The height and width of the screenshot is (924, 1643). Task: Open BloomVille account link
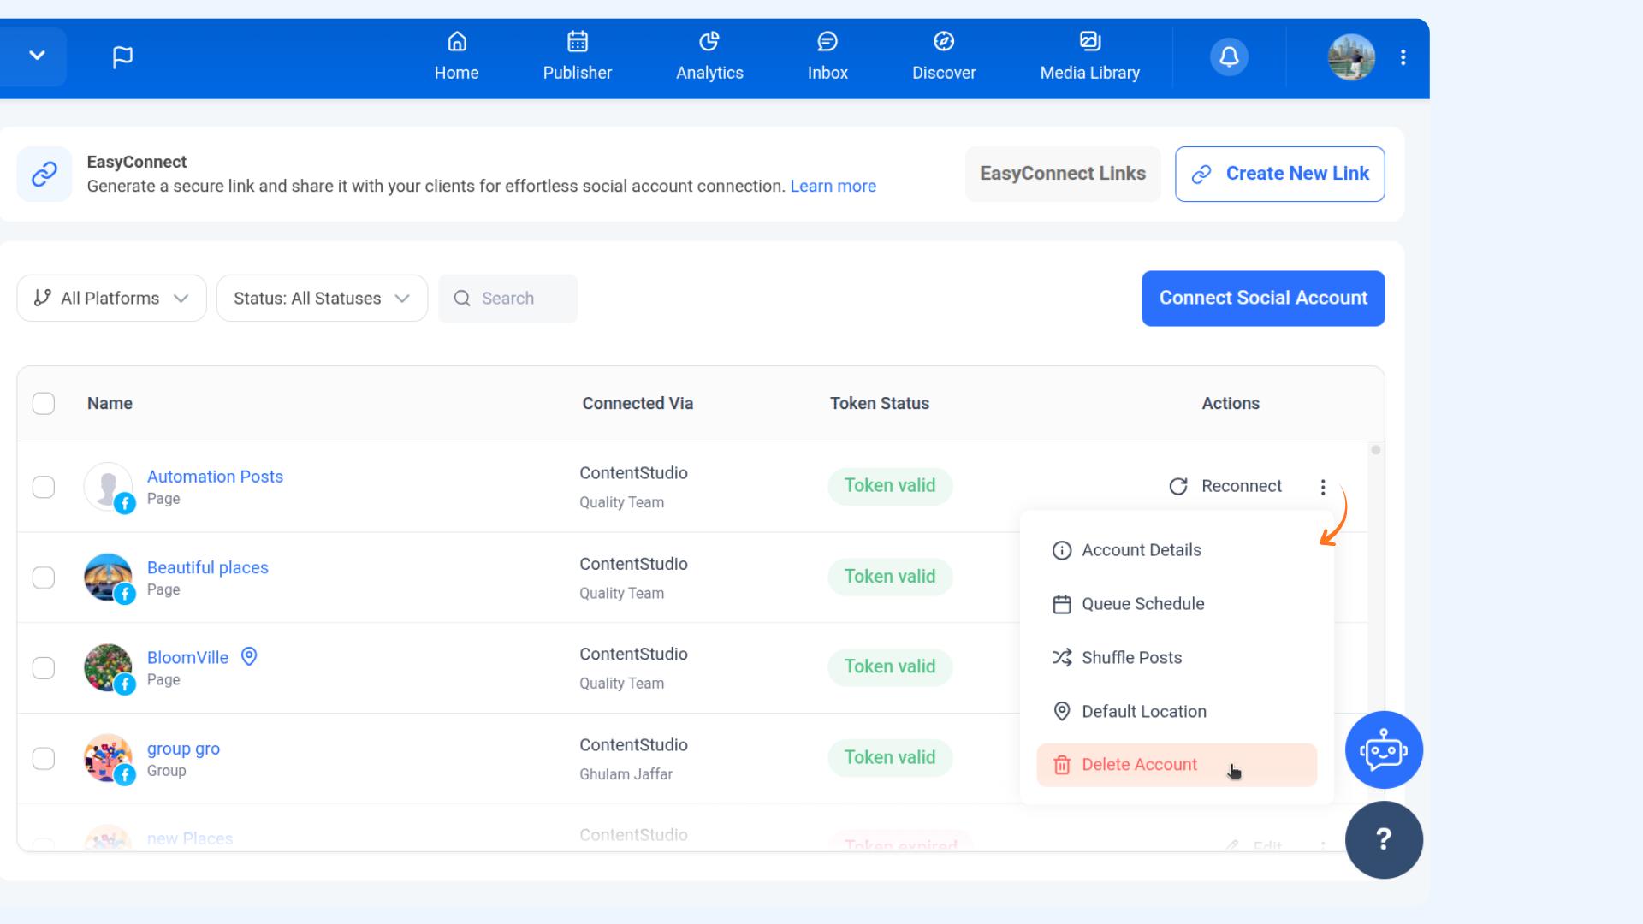(x=187, y=657)
